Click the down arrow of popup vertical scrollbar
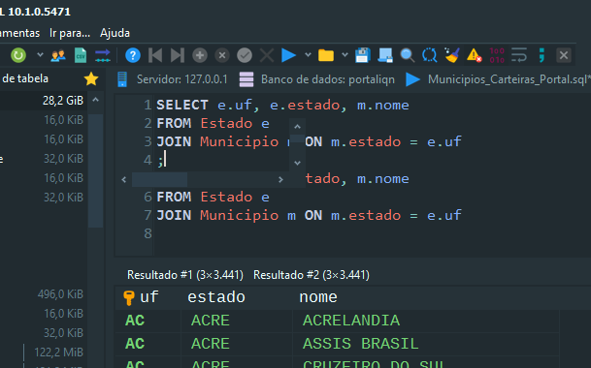This screenshot has width=591, height=368. [297, 163]
